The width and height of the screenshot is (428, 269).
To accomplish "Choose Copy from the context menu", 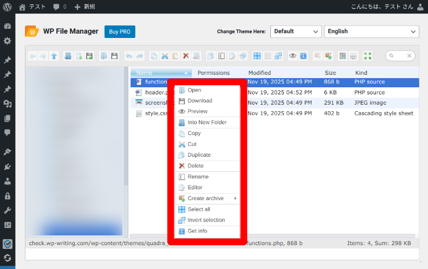I will pyautogui.click(x=207, y=133).
